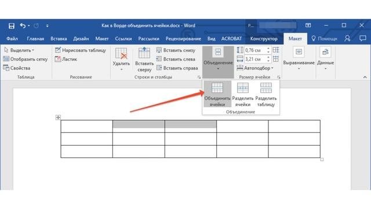Open the Дизайн tab
Image resolution: width=371 pixels, height=209 pixels.
(81, 39)
